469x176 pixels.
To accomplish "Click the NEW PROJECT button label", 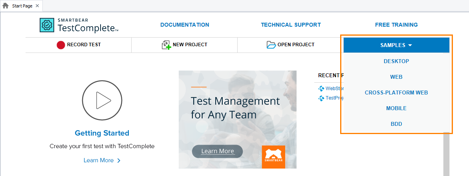I will (x=190, y=45).
